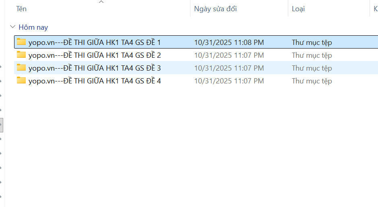Collapse the Hôm nay group chevron
The height and width of the screenshot is (207, 378).
click(x=12, y=27)
